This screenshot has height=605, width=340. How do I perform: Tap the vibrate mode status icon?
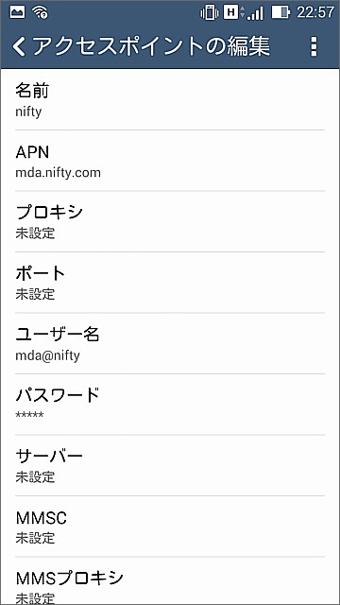tap(209, 12)
